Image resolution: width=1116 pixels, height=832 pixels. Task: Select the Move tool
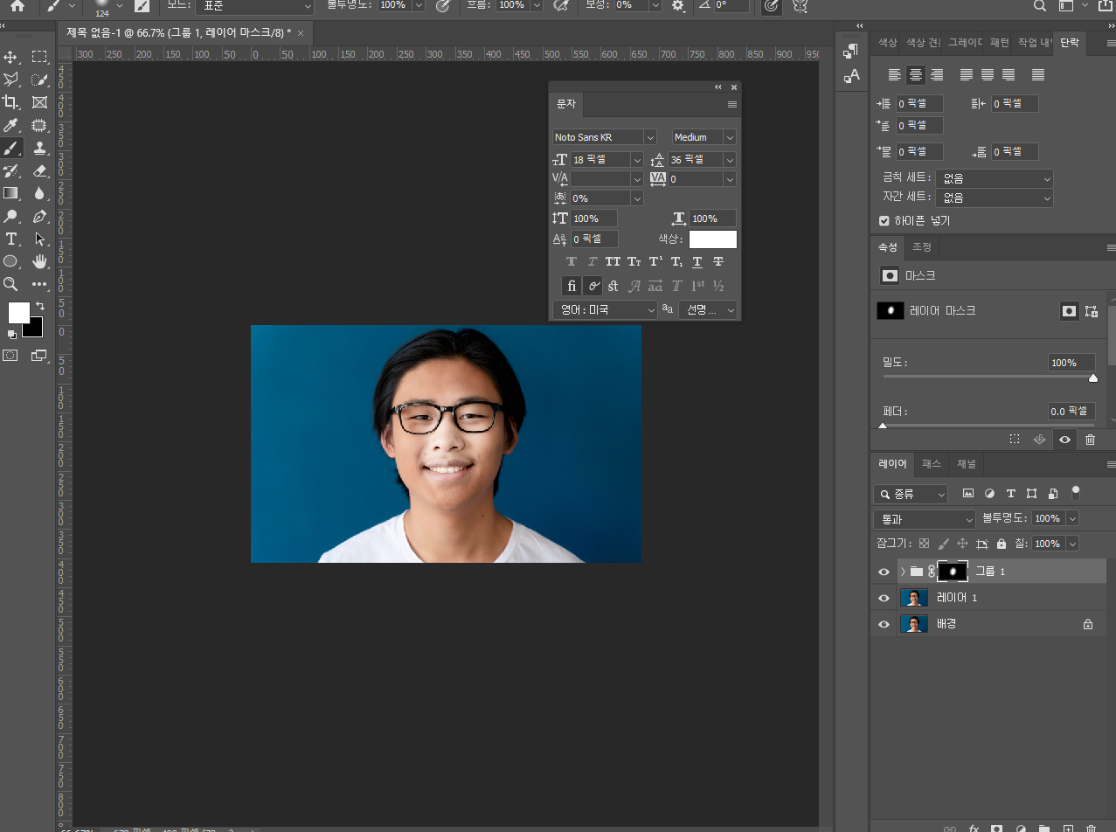click(11, 57)
